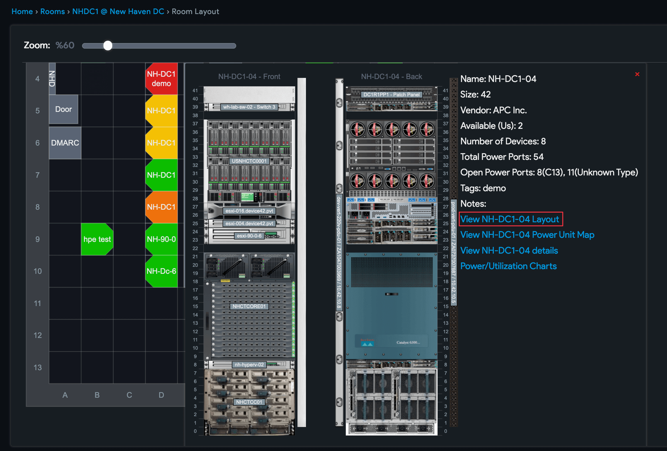
Task: Open View NH-DC1-04 Power Unit Map
Action: (527, 235)
